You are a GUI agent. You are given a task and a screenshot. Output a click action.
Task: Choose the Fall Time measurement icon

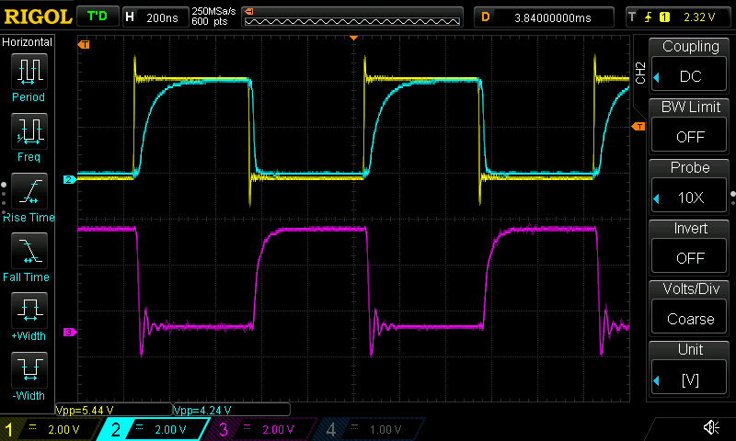coord(29,252)
